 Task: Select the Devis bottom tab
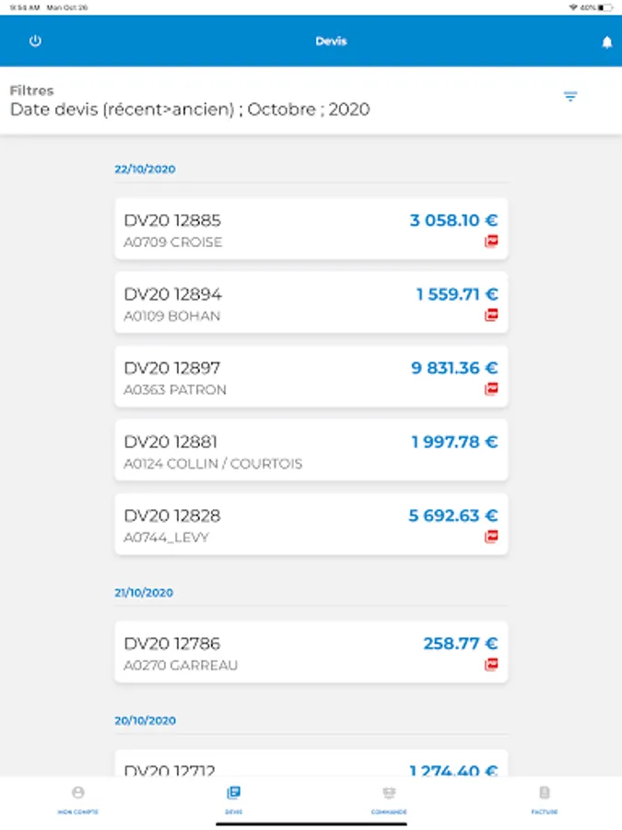[234, 799]
